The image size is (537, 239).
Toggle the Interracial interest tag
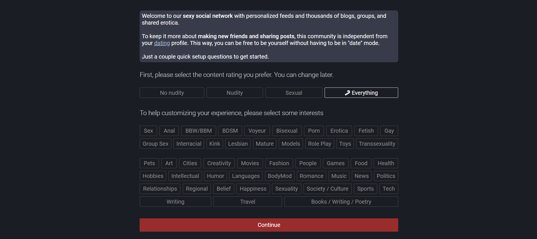[x=189, y=144]
